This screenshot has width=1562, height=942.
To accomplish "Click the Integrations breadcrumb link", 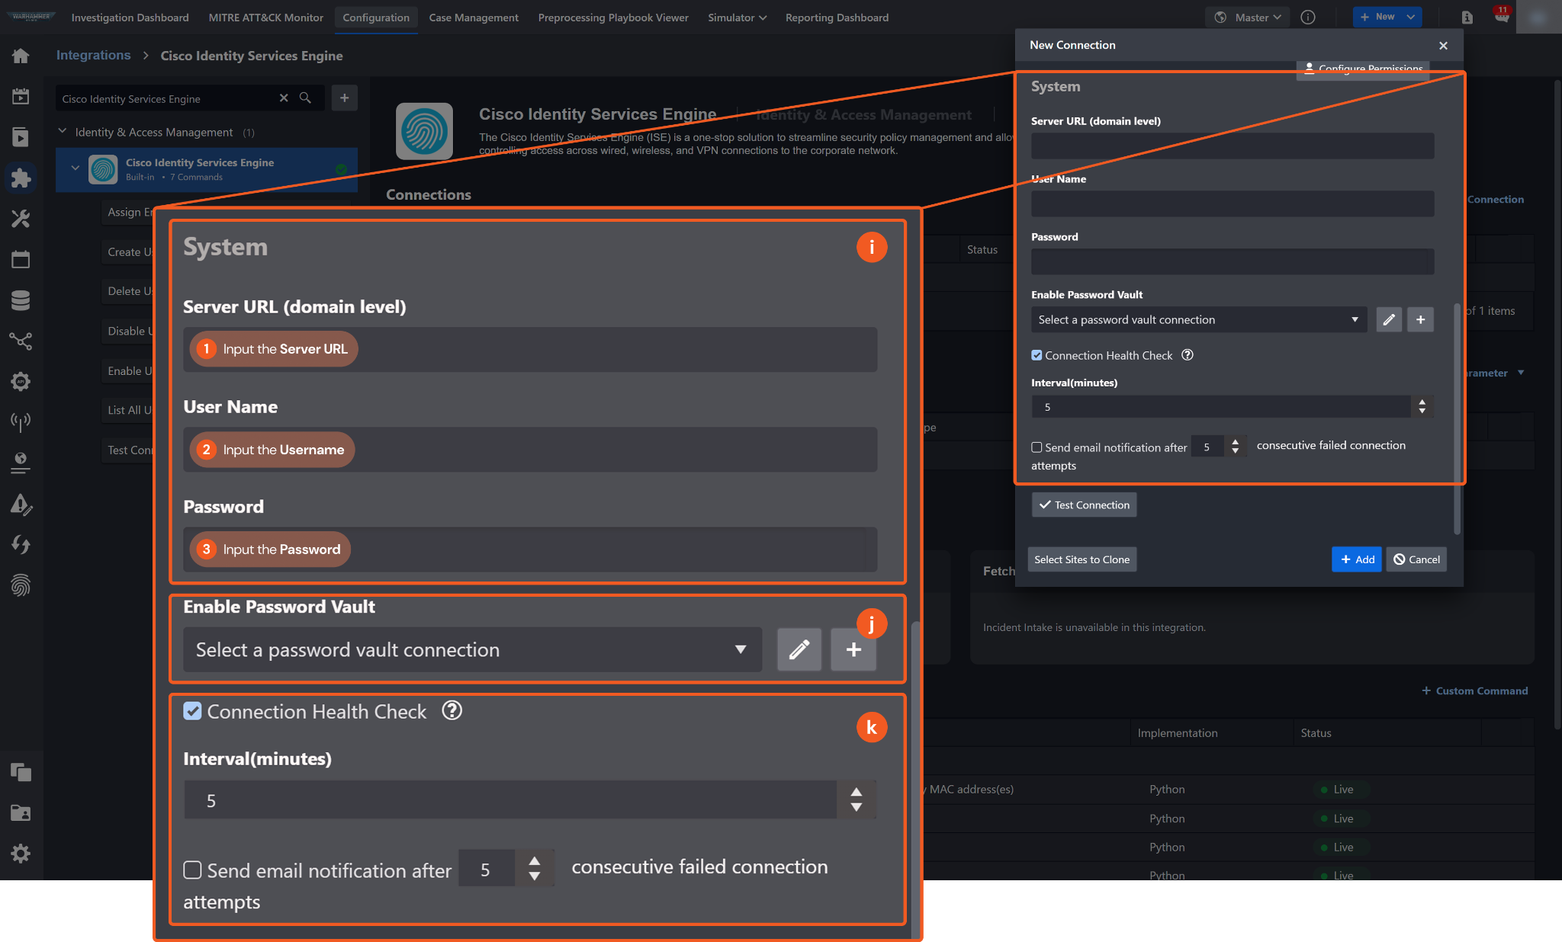I will (x=93, y=55).
